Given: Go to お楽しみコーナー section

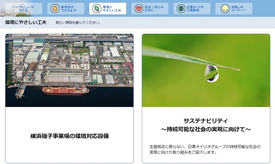Looking at the screenshot, I should [x=234, y=8].
